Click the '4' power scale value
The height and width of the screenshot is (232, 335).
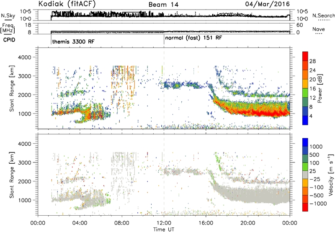pos(311,116)
